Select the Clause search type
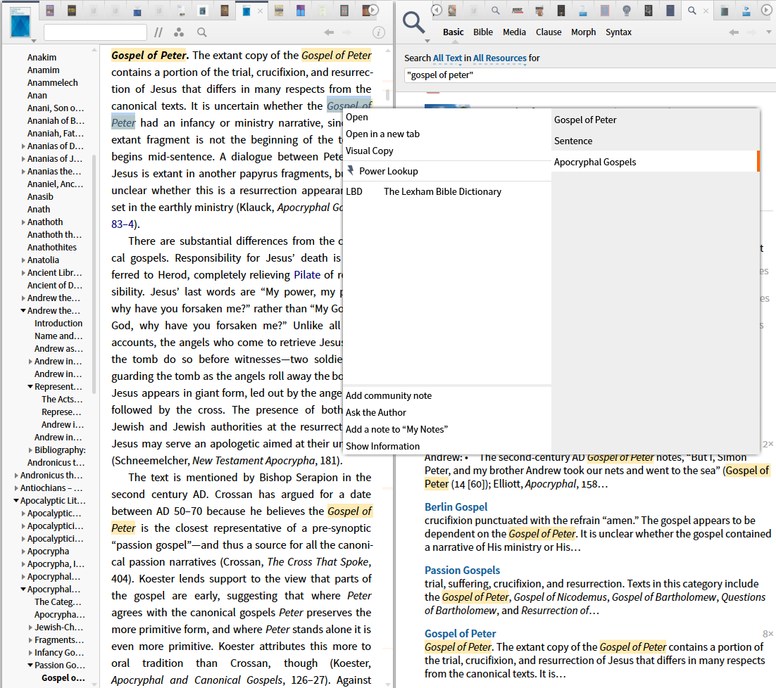 click(x=549, y=32)
